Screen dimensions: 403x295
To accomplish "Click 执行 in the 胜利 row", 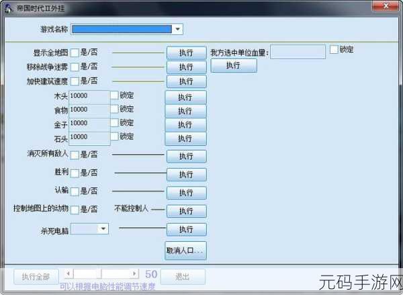I will pos(186,175).
